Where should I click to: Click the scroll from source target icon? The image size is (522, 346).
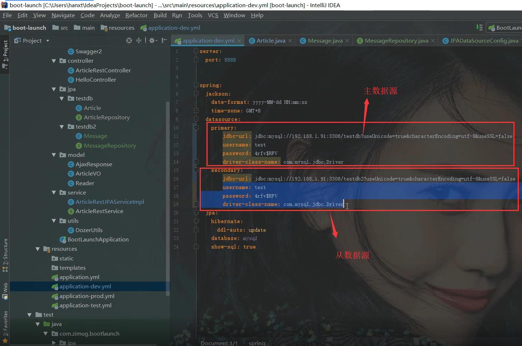pyautogui.click(x=129, y=40)
